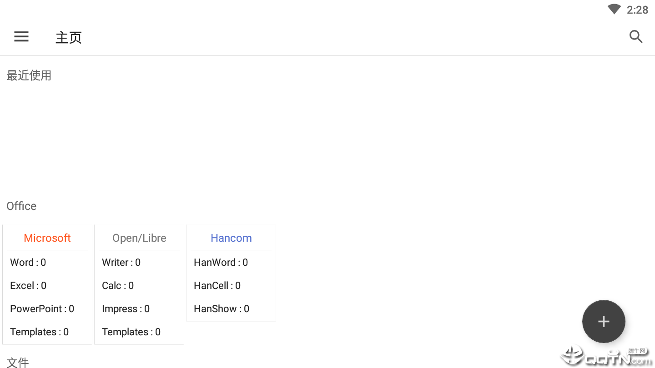Open the HanShow presentations list

pyautogui.click(x=222, y=309)
